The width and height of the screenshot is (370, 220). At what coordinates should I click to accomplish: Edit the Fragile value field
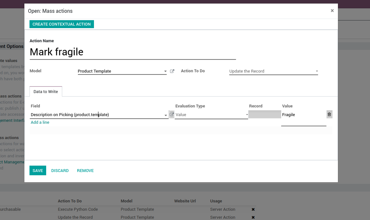(x=304, y=118)
